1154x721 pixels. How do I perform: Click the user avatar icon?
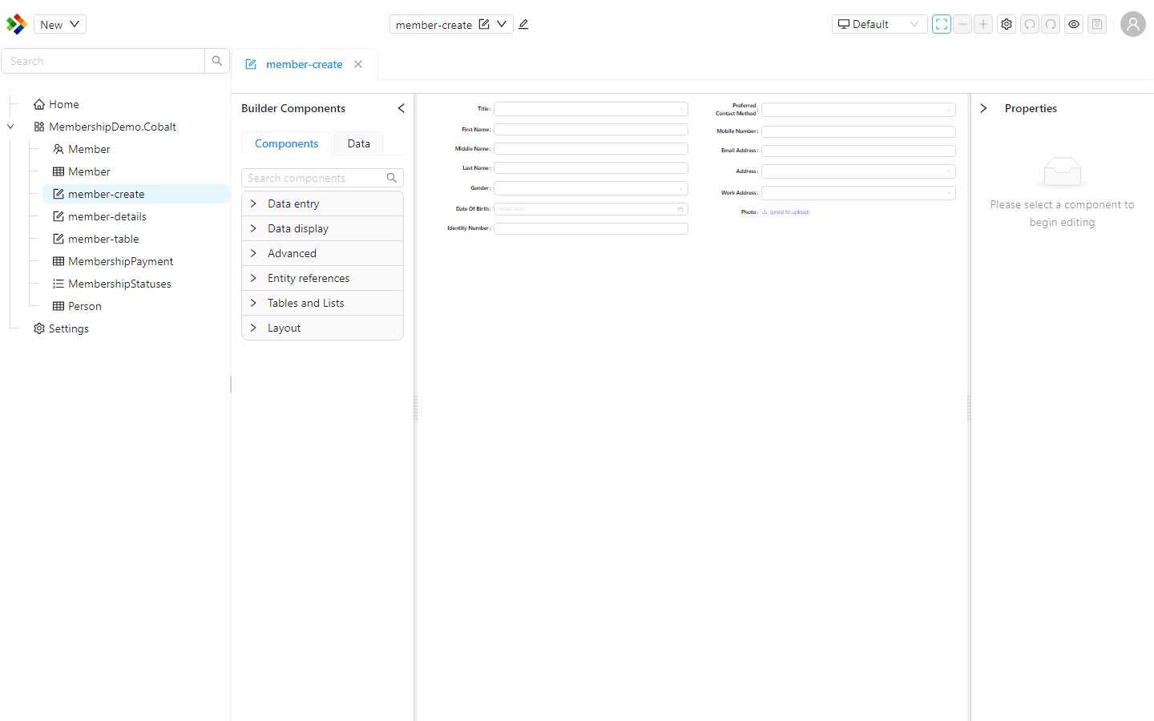coord(1133,24)
